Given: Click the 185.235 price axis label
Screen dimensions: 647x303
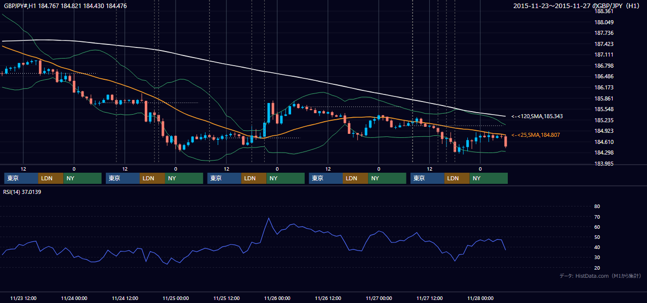Looking at the screenshot, I should [604, 120].
